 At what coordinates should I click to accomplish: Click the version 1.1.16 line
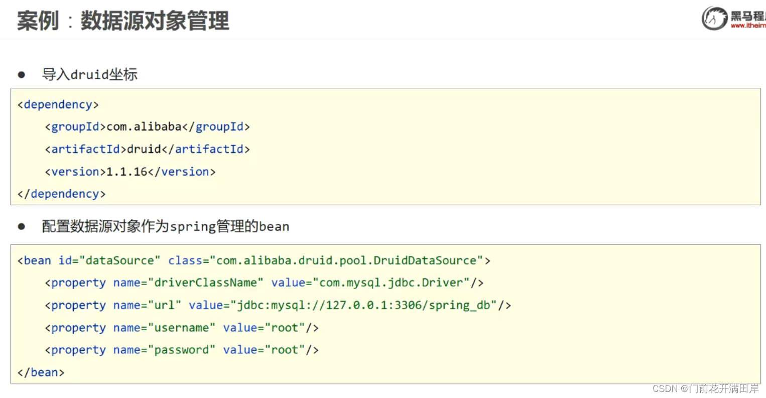pyautogui.click(x=131, y=172)
